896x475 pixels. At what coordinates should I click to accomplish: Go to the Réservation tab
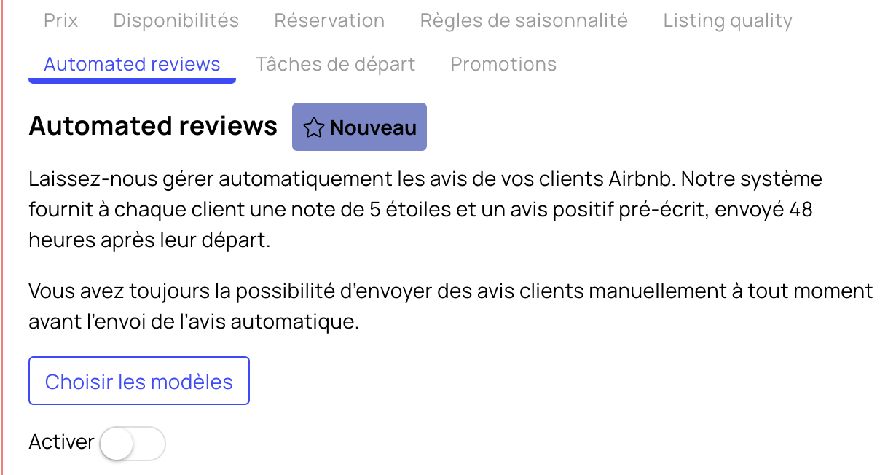click(x=329, y=20)
